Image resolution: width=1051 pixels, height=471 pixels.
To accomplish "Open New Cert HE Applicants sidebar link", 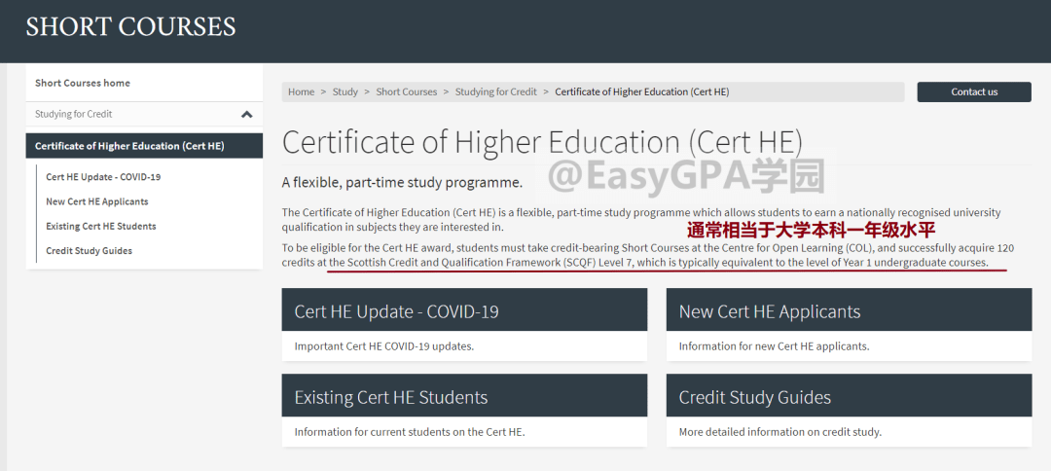I will click(97, 201).
